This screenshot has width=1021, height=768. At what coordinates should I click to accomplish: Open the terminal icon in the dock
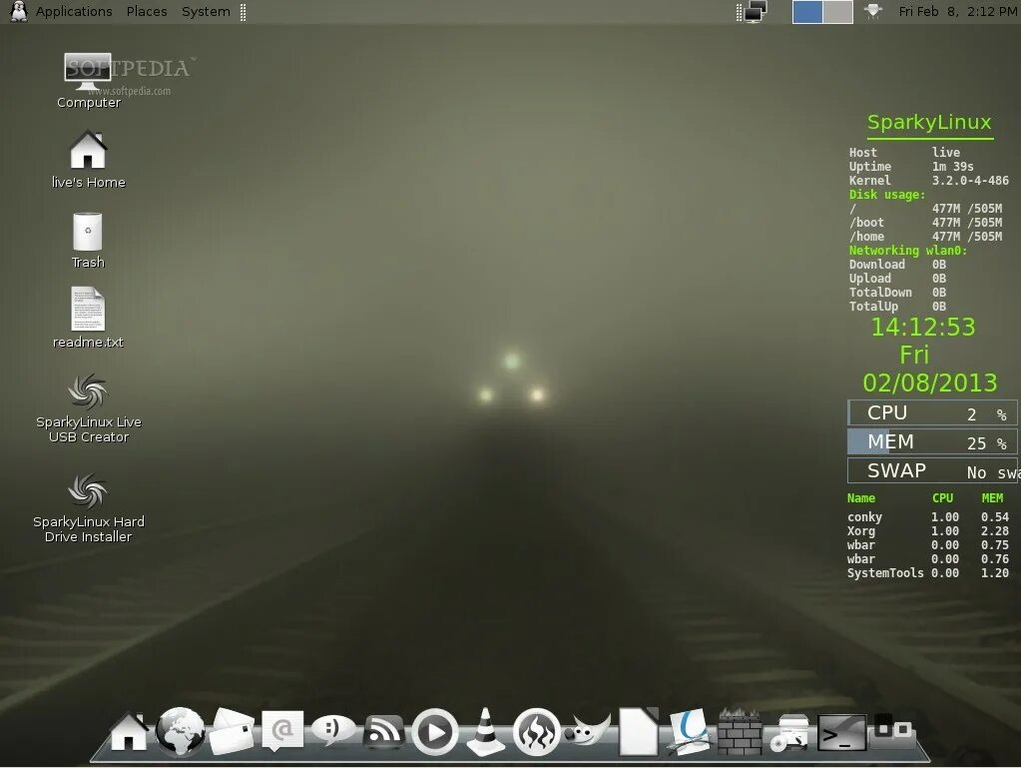pos(841,733)
